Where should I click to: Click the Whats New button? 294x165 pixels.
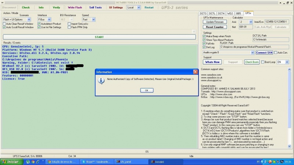click(x=212, y=62)
